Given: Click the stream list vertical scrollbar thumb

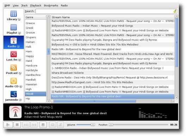Looking at the screenshot, I should click(x=176, y=42).
